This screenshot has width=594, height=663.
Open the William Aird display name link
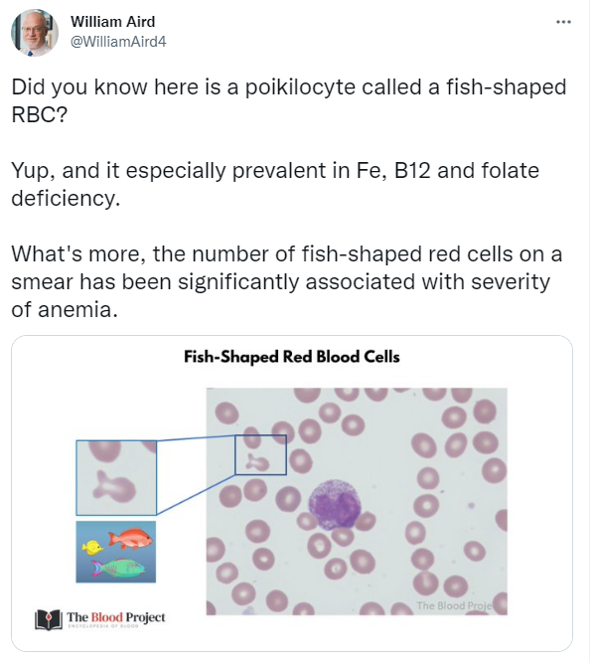(113, 21)
